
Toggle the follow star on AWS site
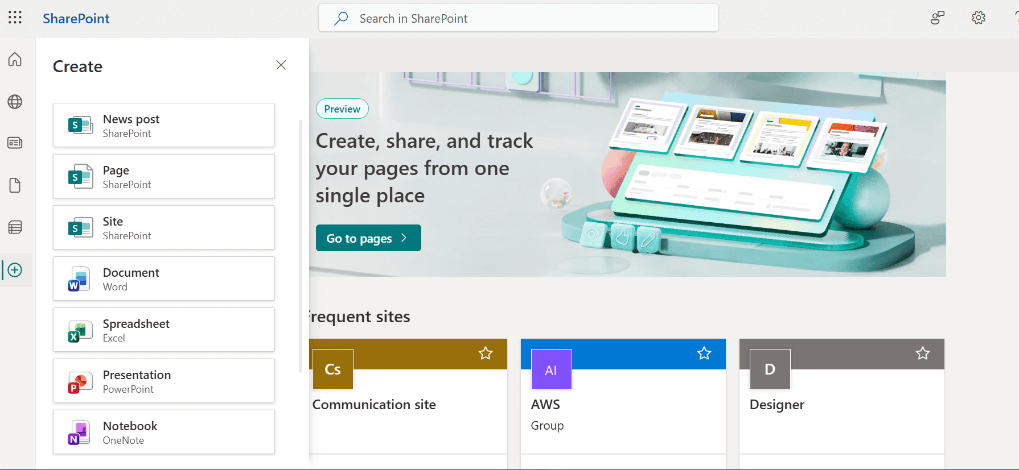(x=704, y=353)
